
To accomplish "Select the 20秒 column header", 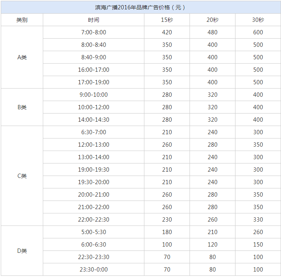I will pos(213,20).
